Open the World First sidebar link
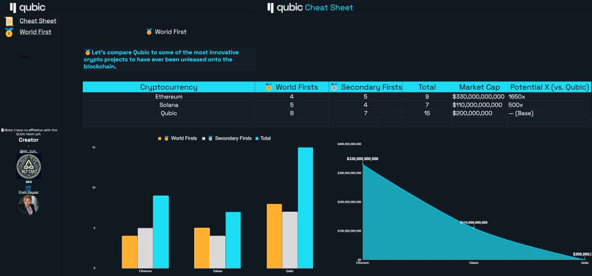Screen dimensions: 592x276 tap(36, 32)
